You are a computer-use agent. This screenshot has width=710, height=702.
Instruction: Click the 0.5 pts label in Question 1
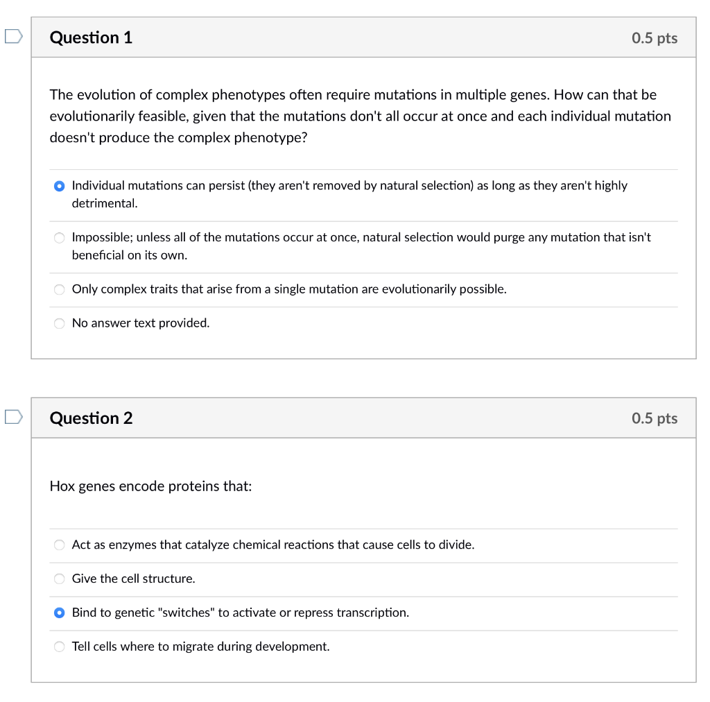point(654,38)
